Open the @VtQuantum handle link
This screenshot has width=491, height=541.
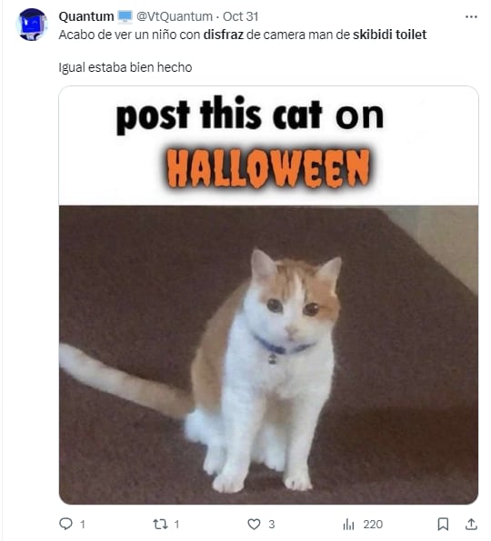(175, 16)
